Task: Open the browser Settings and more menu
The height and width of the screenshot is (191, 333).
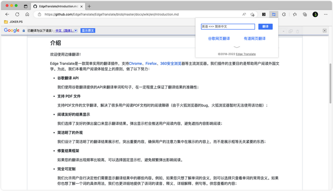Action: pos(326,14)
